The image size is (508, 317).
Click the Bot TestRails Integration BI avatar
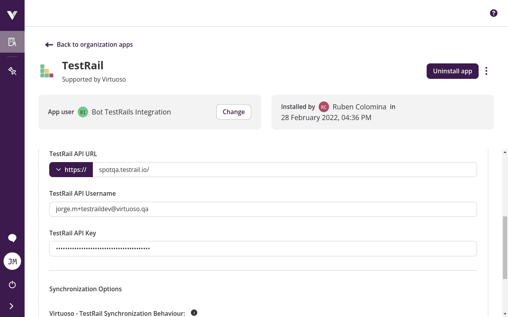point(83,112)
